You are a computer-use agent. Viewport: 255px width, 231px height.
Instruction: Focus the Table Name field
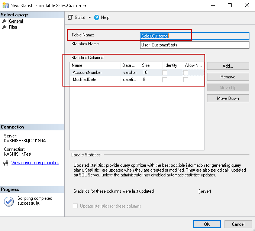click(x=195, y=36)
